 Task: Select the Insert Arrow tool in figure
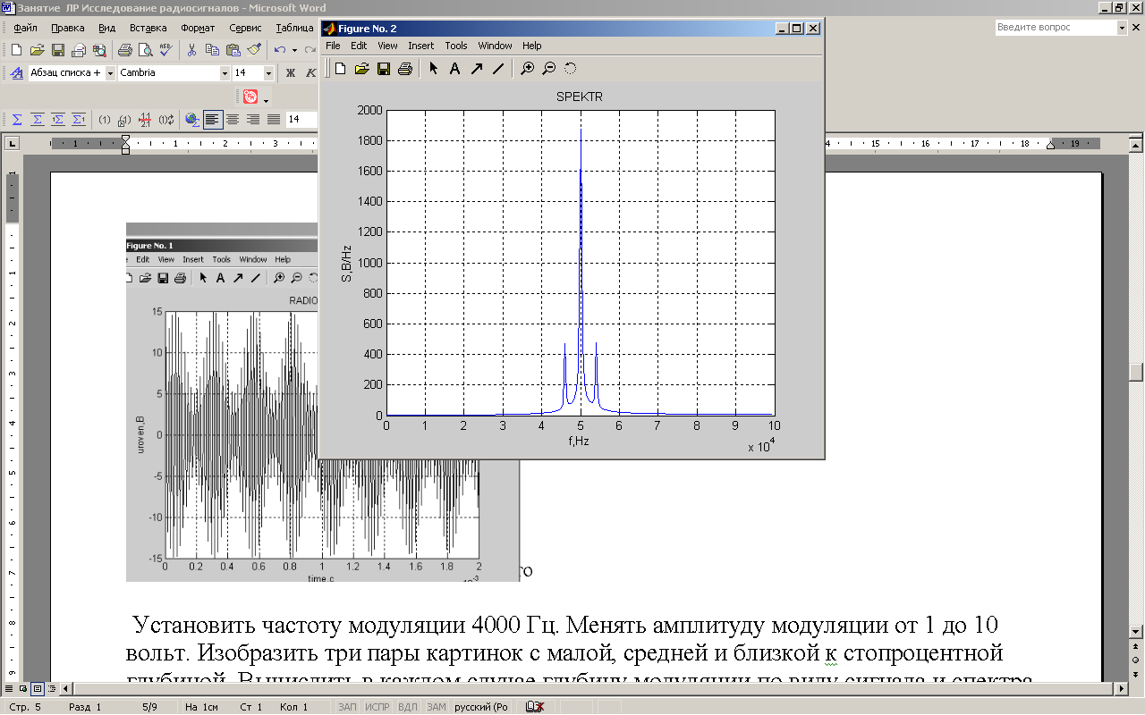(x=476, y=68)
